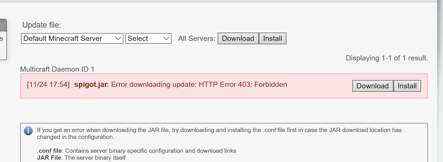Click the chevron on Select combo box
This screenshot has height=162, width=443.
[x=166, y=39]
